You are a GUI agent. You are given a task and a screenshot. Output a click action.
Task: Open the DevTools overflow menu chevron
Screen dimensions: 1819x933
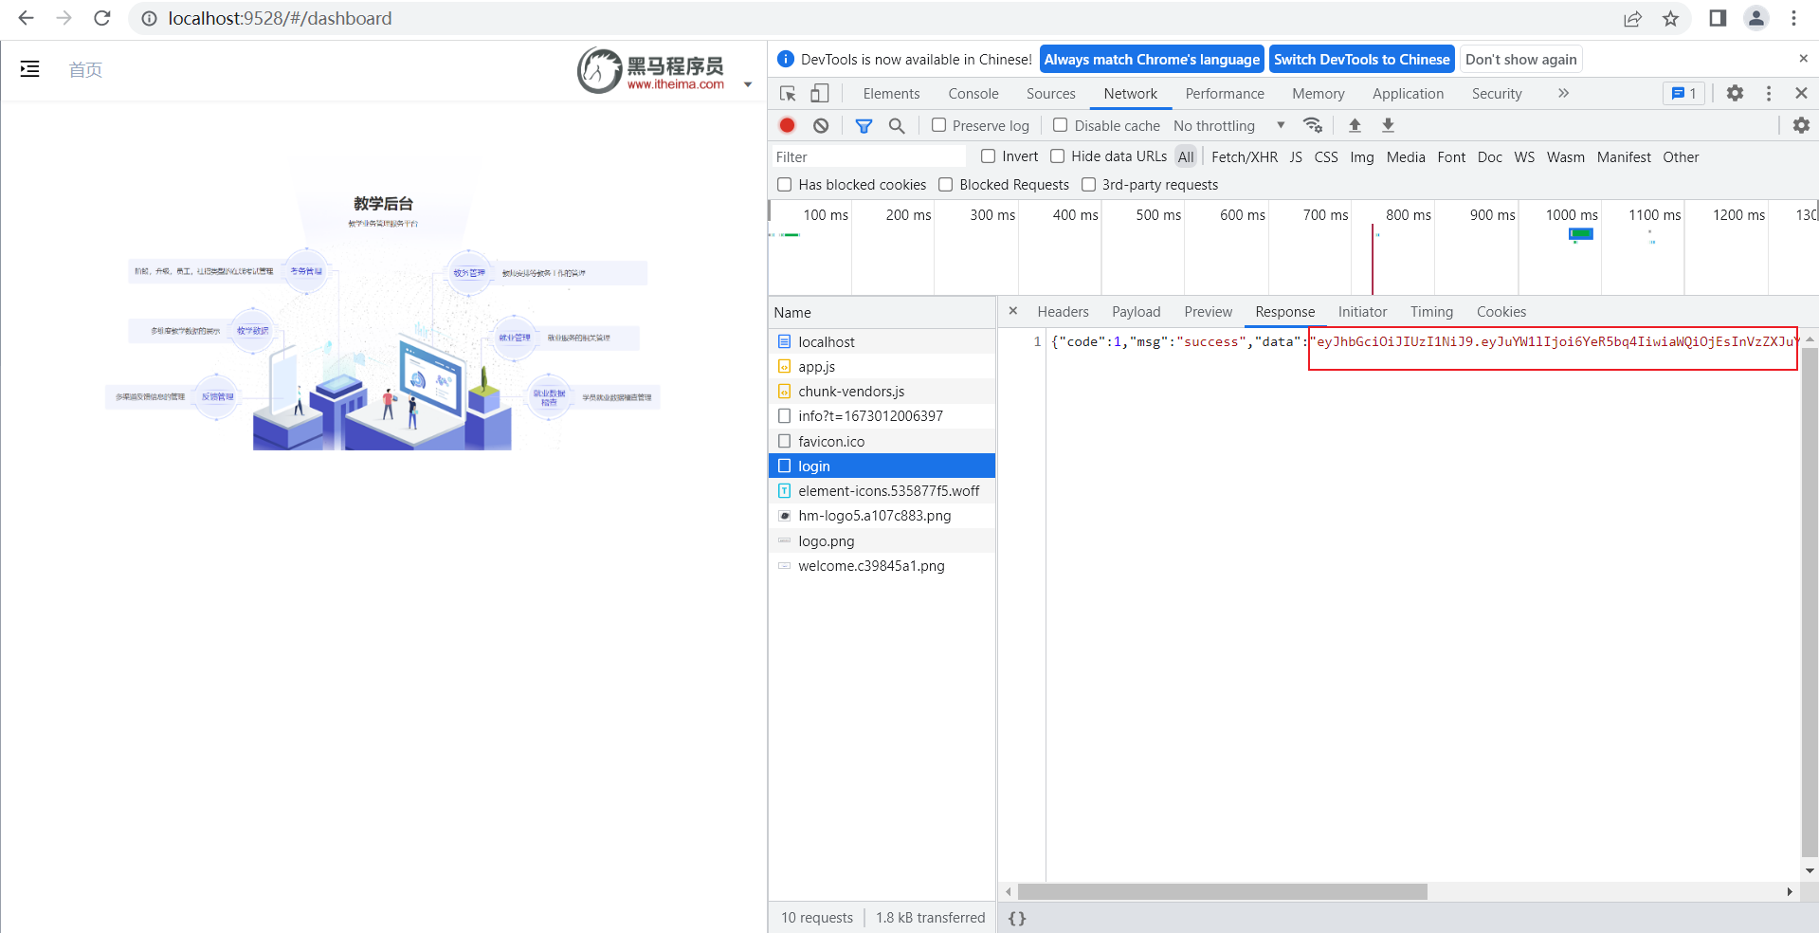[x=1563, y=93]
